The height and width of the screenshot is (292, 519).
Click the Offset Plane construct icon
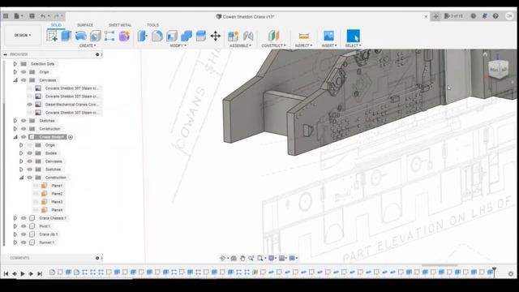pyautogui.click(x=274, y=36)
